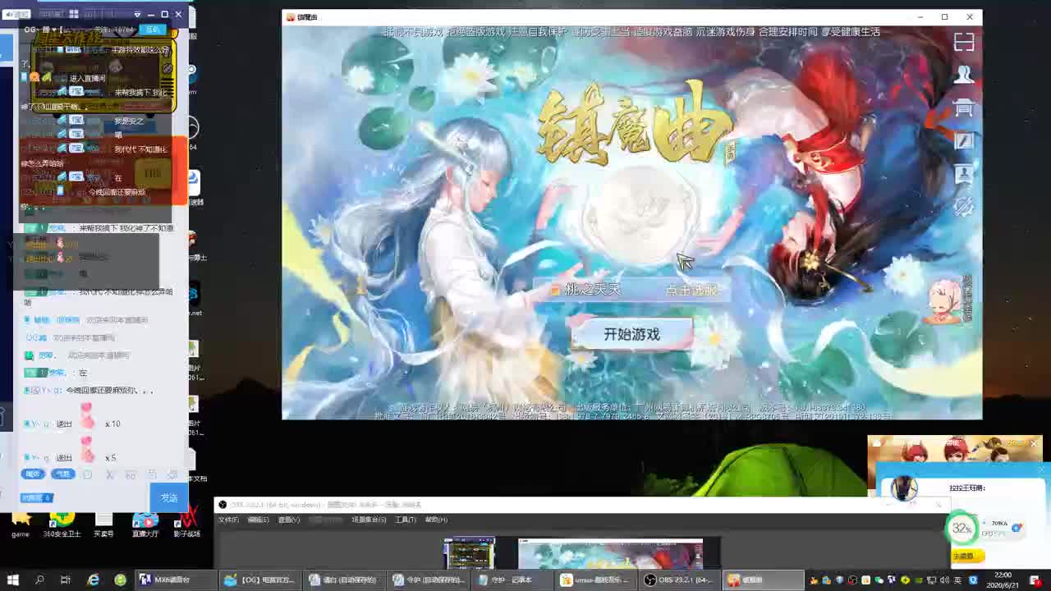Image resolution: width=1051 pixels, height=591 pixels.
Task: Open 文件(F) menu in OBS window
Action: (228, 520)
